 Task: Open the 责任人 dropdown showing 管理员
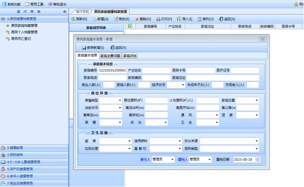point(172,159)
